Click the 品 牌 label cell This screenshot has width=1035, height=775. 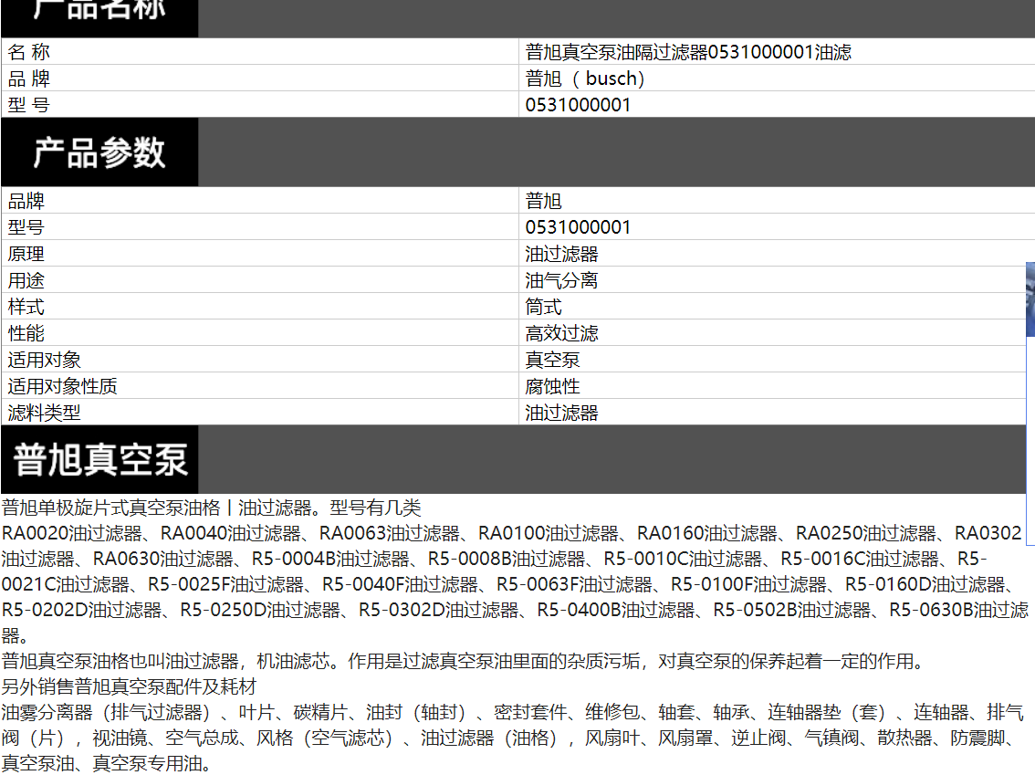[x=260, y=78]
